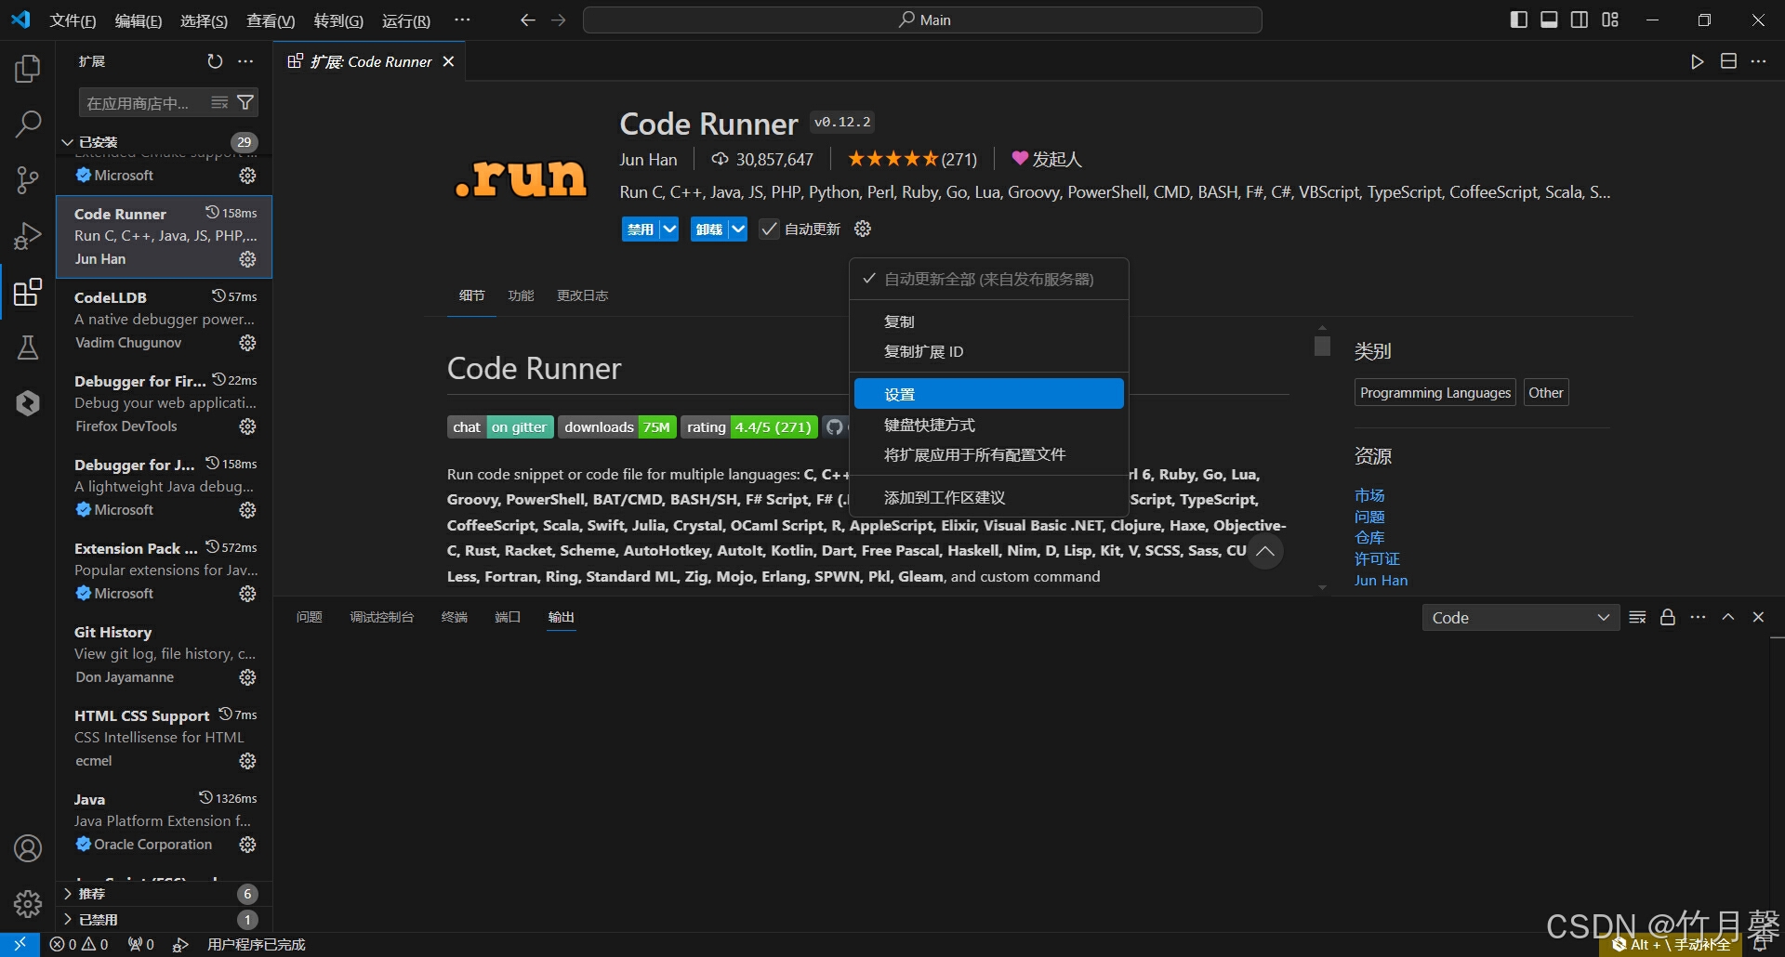The width and height of the screenshot is (1785, 957).
Task: Open the File menu
Action: point(73,20)
